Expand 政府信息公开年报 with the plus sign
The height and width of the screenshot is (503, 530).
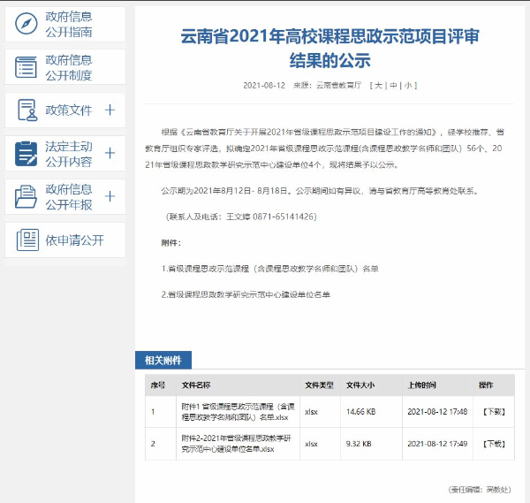click(110, 196)
